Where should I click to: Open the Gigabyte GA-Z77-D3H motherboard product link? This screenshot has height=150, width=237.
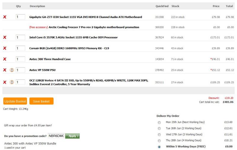[86, 17]
